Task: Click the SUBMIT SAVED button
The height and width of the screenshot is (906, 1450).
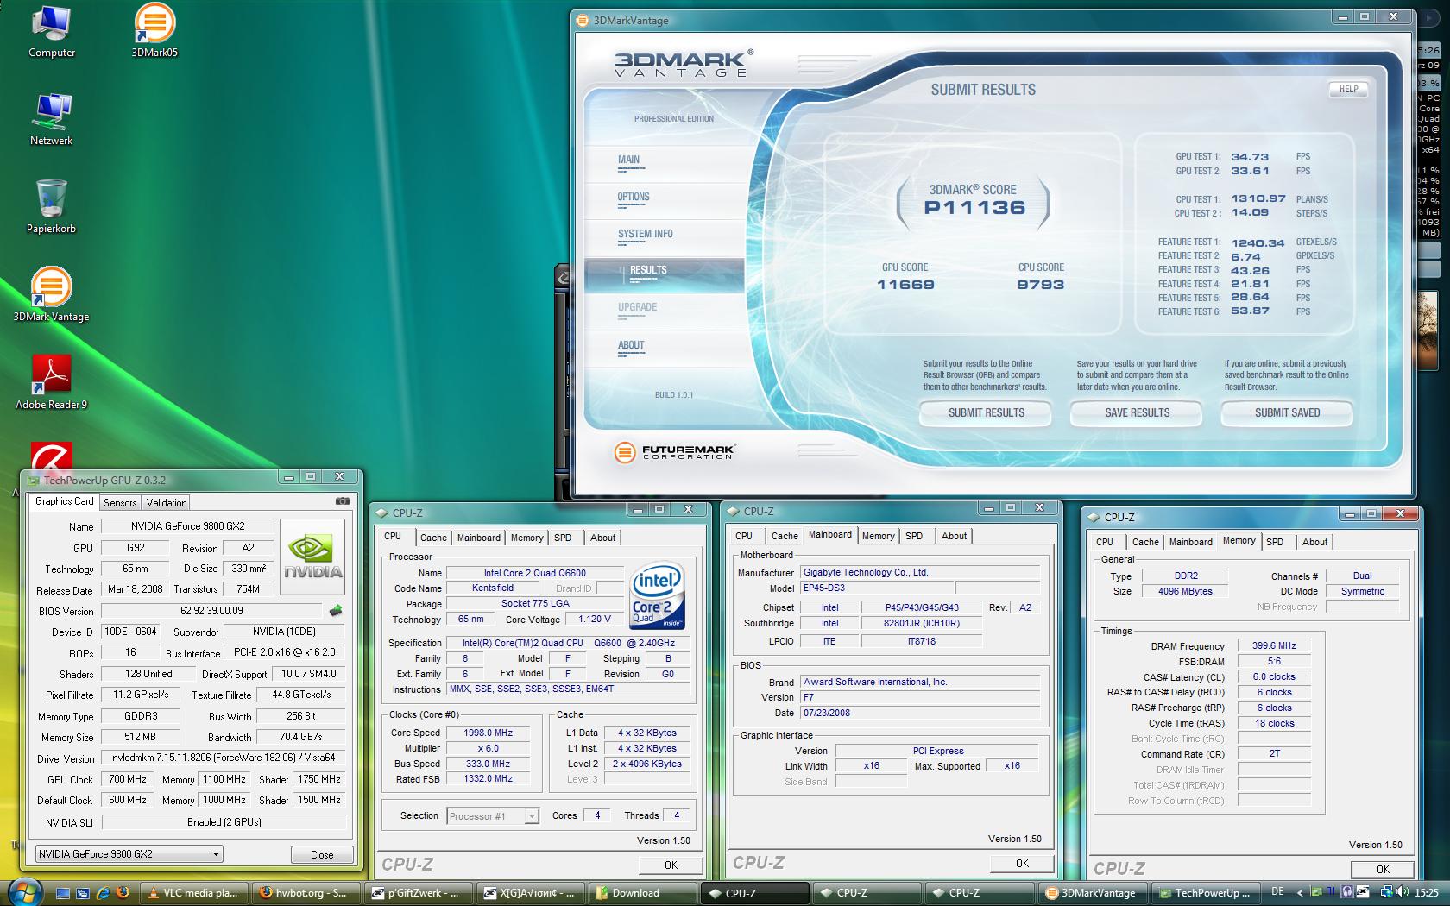Action: (x=1287, y=413)
